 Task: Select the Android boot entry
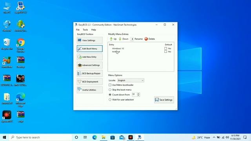coord(116,52)
